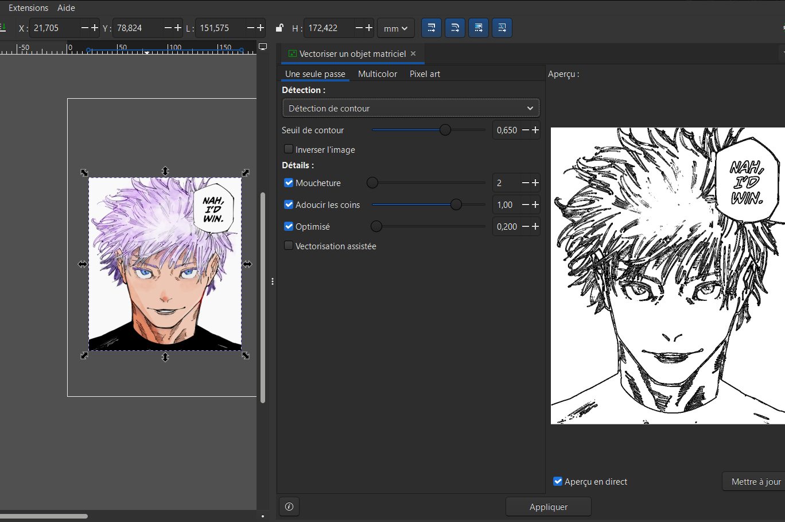Click the Seuil de contour slider
Screen dimensions: 785x522
pyautogui.click(x=429, y=130)
